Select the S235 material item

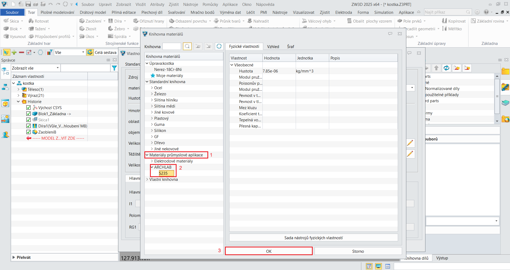pyautogui.click(x=163, y=173)
